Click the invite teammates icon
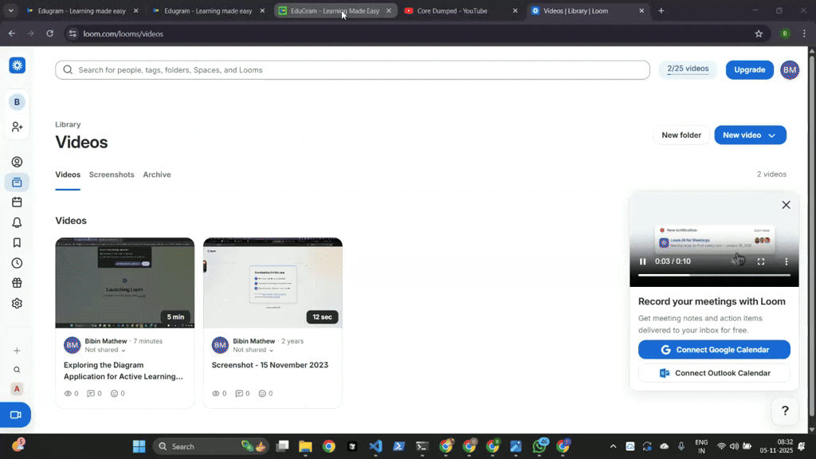Screen dimensions: 816x459 pos(18,127)
